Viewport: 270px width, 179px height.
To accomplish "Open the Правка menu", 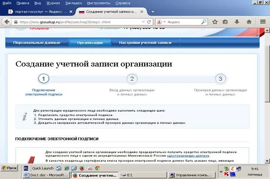I will [x=23, y=3].
